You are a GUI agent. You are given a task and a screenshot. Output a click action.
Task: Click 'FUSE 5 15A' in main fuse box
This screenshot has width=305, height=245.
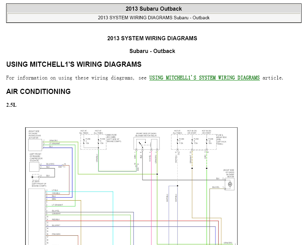(x=102, y=141)
